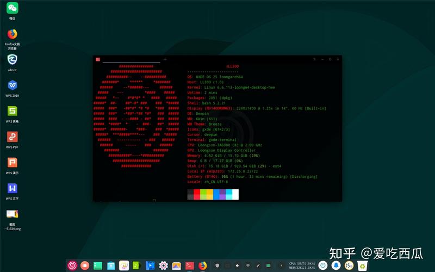Click the "WM Theme: Breeze" line
This screenshot has height=272, width=435.
click(x=204, y=125)
